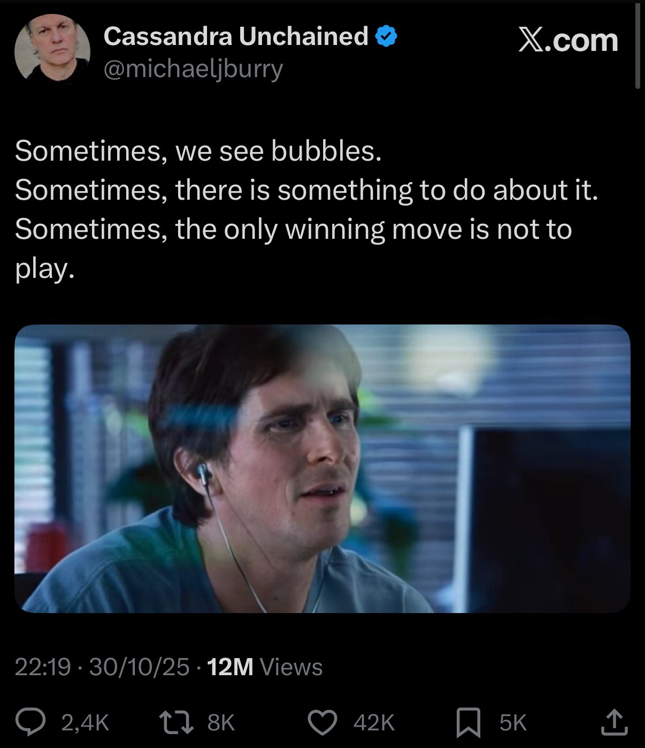The height and width of the screenshot is (748, 645).
Task: Click the X.com logo
Action: 568,40
